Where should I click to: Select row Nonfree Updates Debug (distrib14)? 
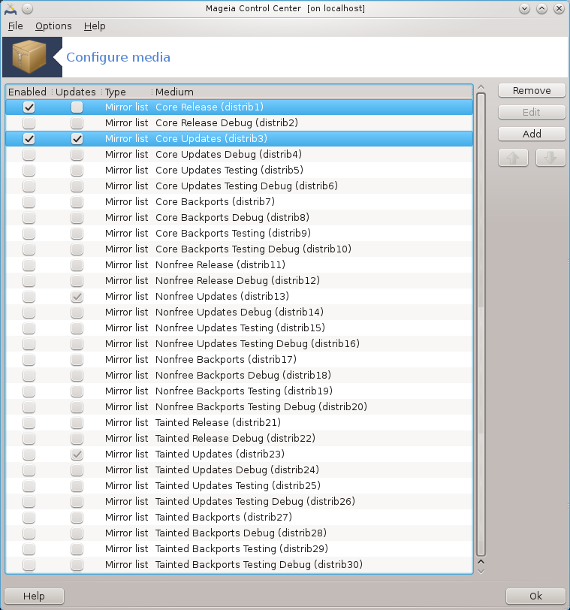click(239, 312)
